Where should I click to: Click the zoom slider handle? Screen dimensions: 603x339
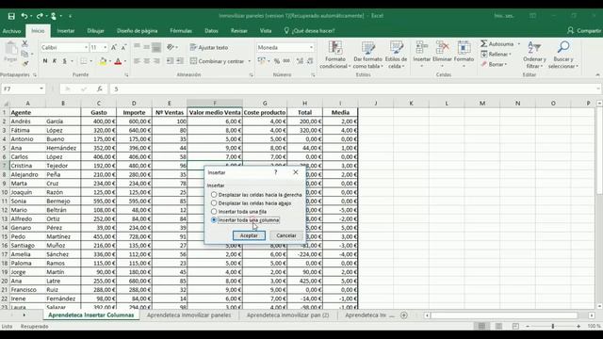[553, 327]
